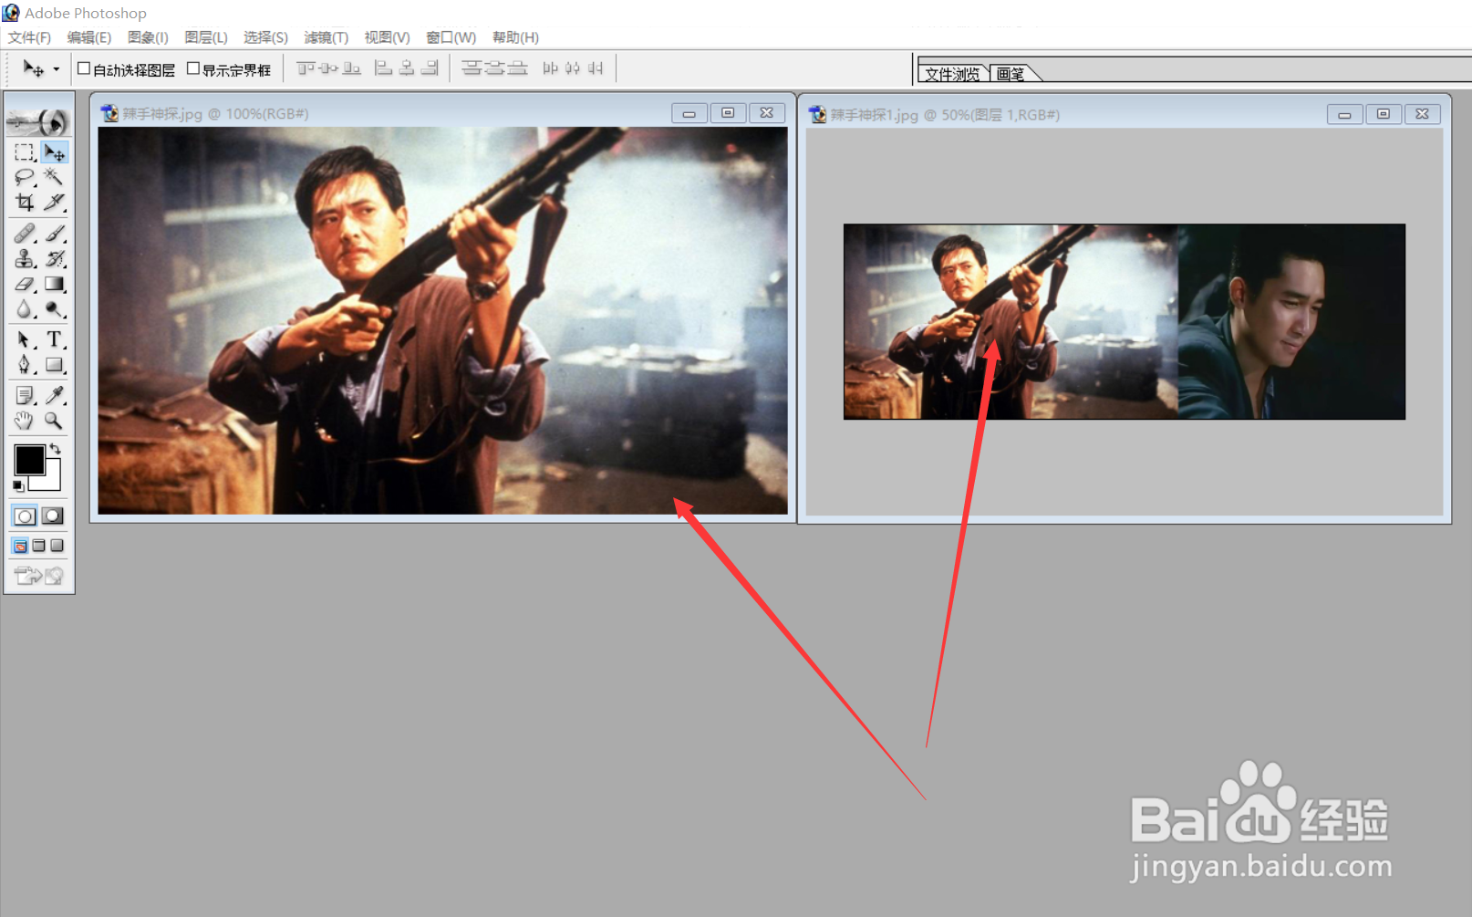Select the Blur tool
Image resolution: width=1472 pixels, height=917 pixels.
(25, 309)
